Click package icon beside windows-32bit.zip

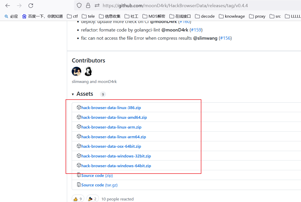tap(79, 156)
